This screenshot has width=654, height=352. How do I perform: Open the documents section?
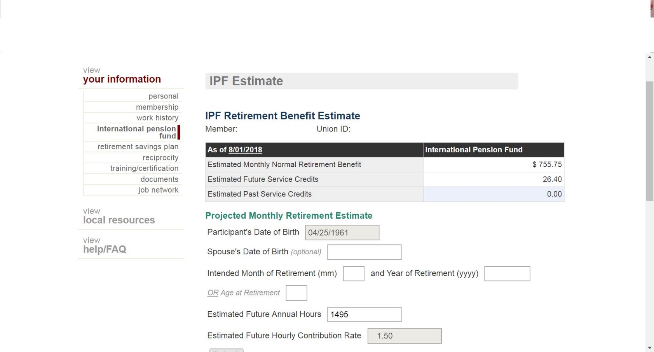click(x=159, y=179)
